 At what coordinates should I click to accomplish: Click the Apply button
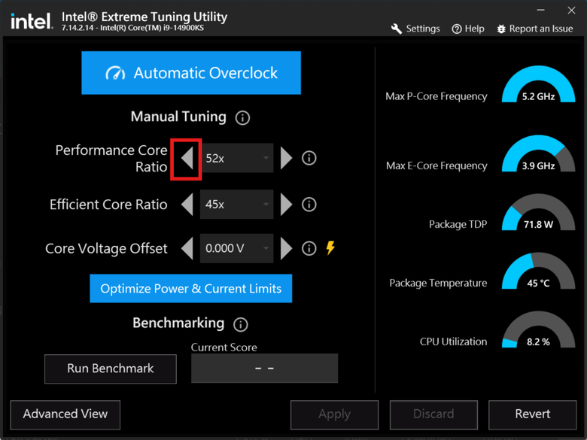coord(334,414)
